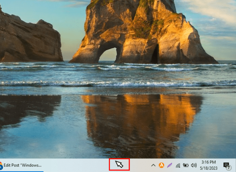Open the purple feather tray icon
Image resolution: width=236 pixels, height=172 pixels.
170,166
